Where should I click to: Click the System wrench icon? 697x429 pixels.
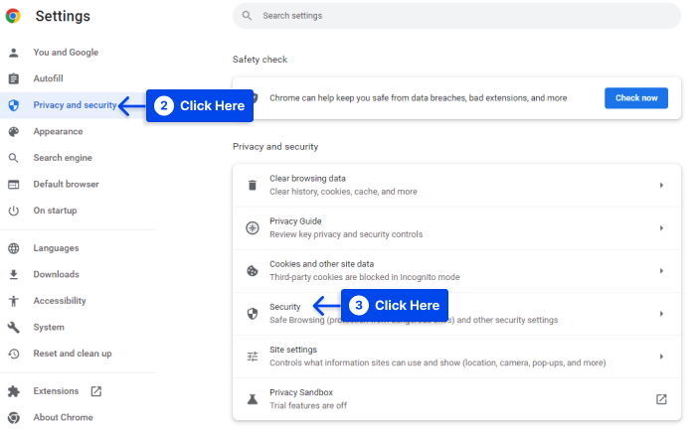(14, 328)
